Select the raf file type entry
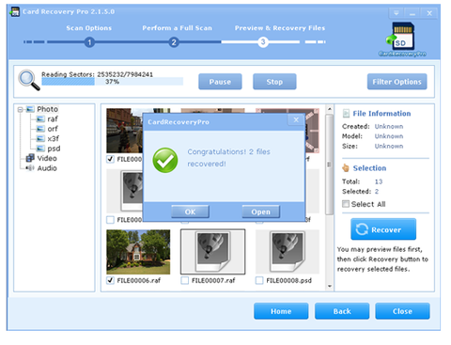 53,119
